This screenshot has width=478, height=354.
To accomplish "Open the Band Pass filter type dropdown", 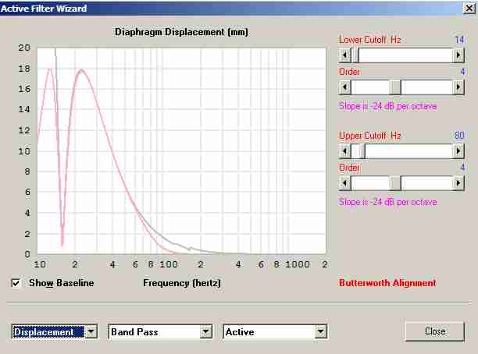I will [x=205, y=332].
